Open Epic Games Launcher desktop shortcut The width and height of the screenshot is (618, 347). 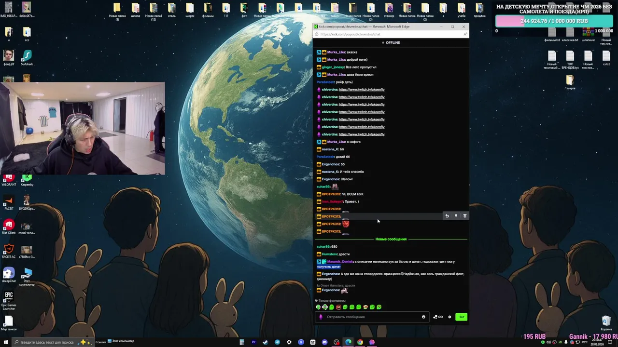pos(8,299)
